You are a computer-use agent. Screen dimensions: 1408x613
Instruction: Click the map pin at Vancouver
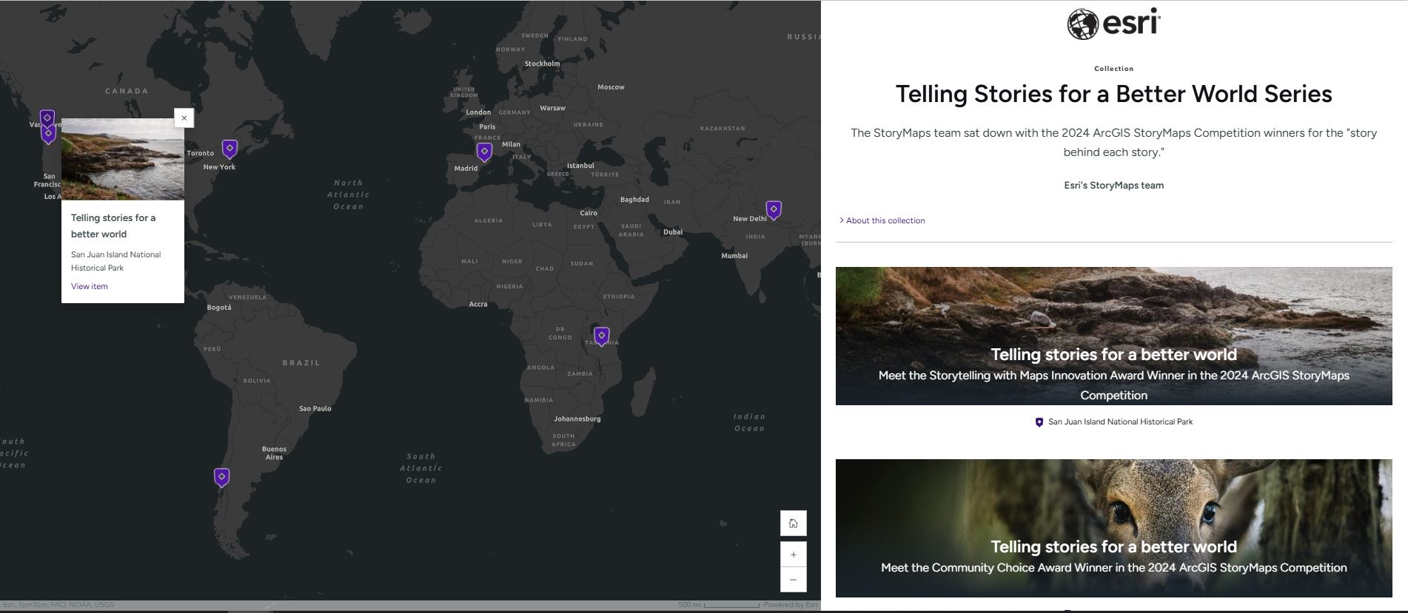(x=47, y=117)
